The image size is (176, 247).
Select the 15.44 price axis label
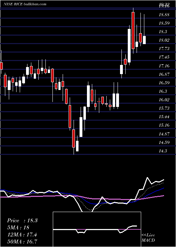[x=164, y=117]
